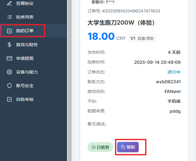Screen dimensions: 196x161
Task: Click the gear icon for 设备与能力
Action: coord(9,72)
